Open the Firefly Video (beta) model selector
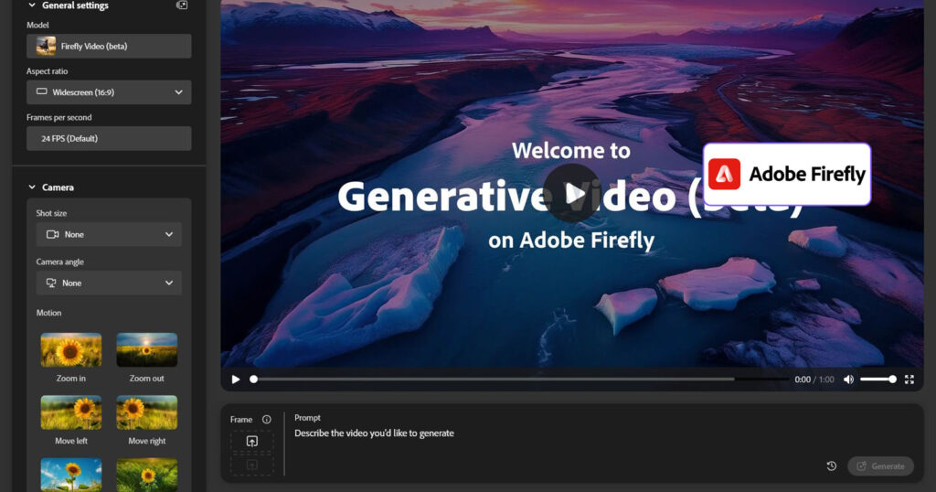 [109, 46]
